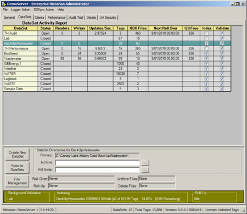Select the TH Audit dataset row
Image resolution: width=247 pixels, height=214 pixels.
117,34
